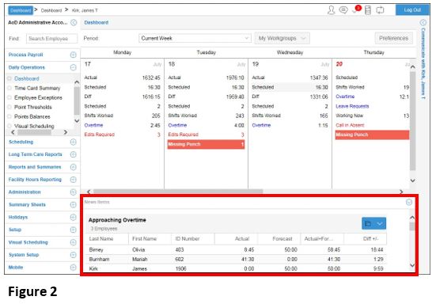This screenshot has width=436, height=304.
Task: Expand Facility Hours Reporting section
Action: click(x=73, y=180)
